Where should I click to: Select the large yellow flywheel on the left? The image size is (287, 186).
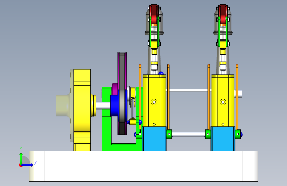(x=82, y=110)
